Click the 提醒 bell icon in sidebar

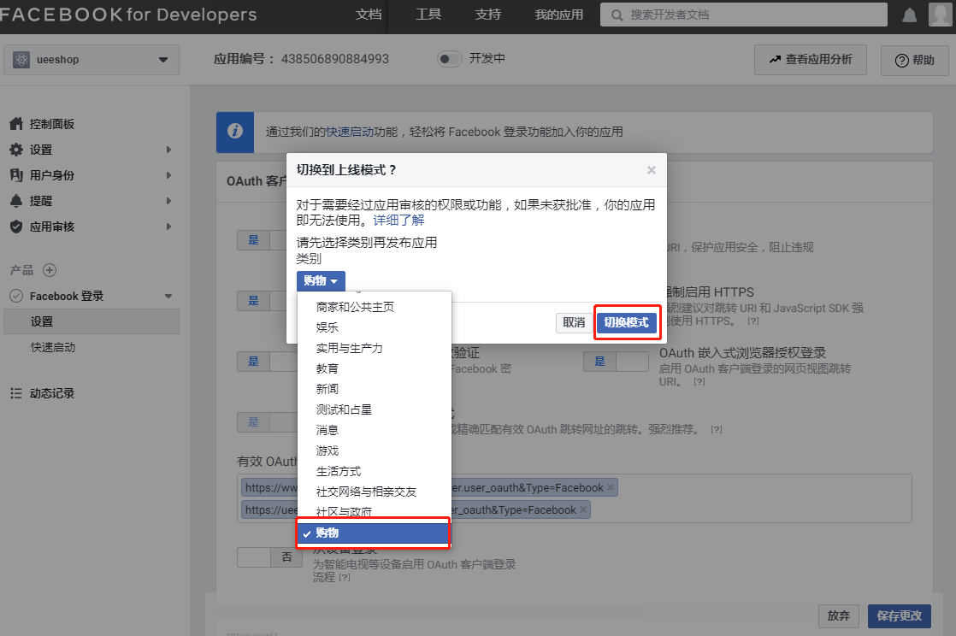click(16, 201)
